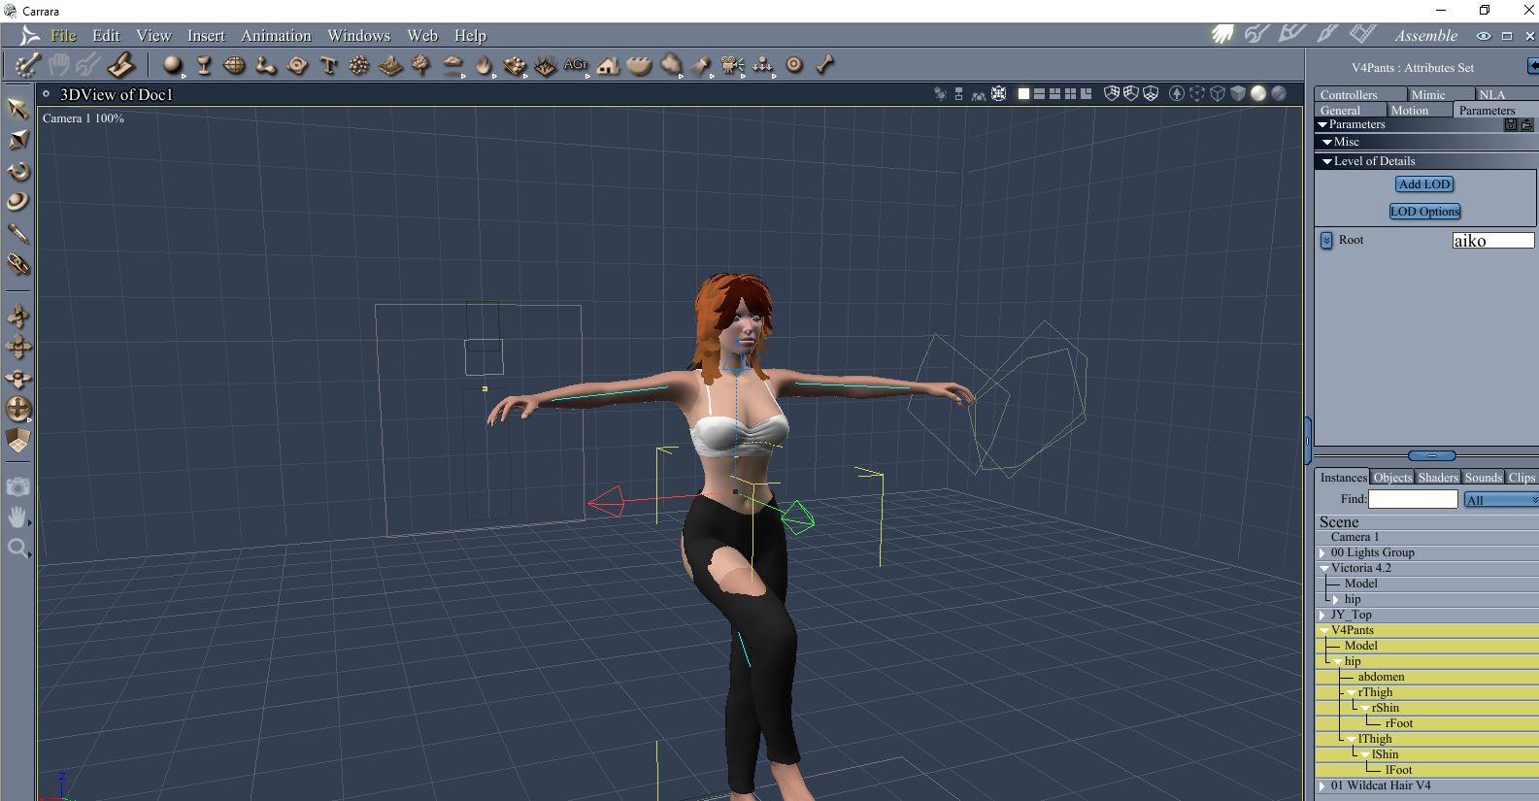Click the LOD Options button
The height and width of the screenshot is (801, 1539).
pyautogui.click(x=1424, y=211)
